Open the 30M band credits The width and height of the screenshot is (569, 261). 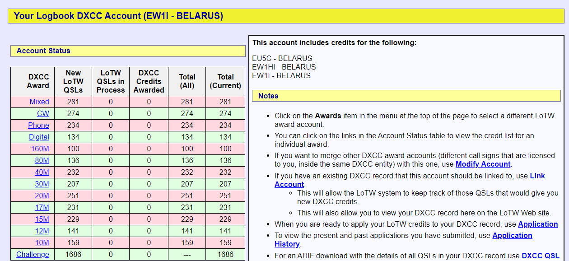coord(42,184)
